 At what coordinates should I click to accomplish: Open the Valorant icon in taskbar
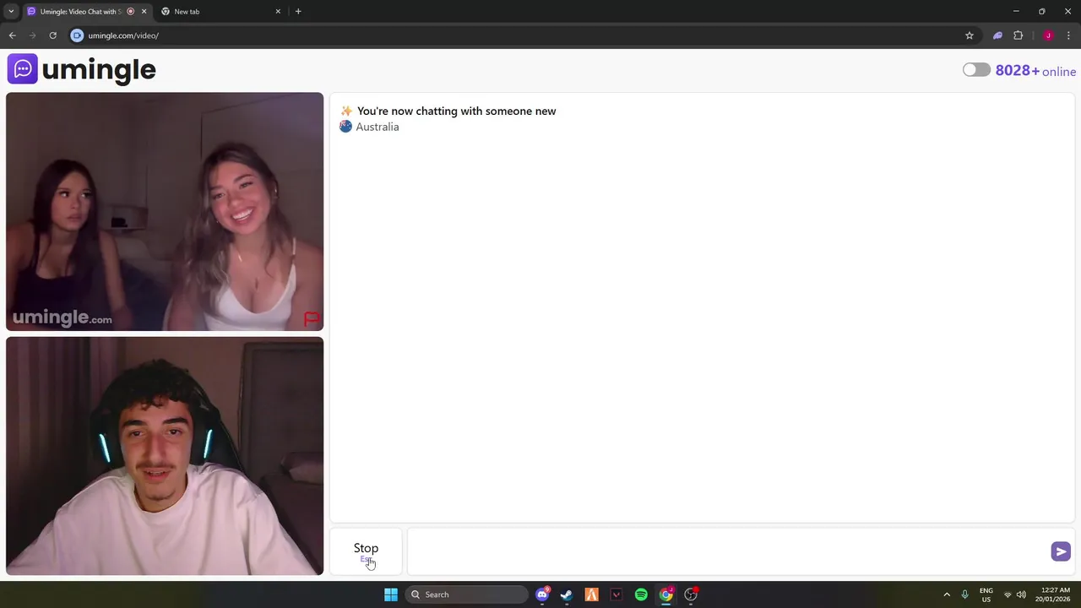617,594
